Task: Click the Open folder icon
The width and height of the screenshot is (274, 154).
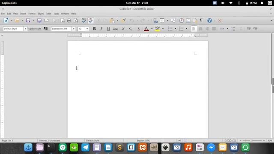Action: click(17, 21)
